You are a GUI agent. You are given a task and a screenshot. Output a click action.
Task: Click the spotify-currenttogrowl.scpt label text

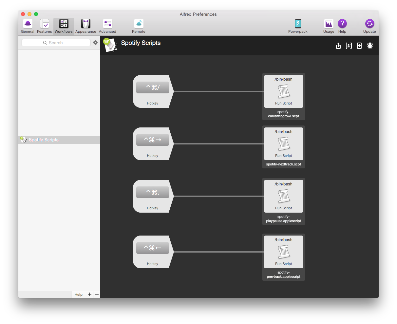[284, 114]
